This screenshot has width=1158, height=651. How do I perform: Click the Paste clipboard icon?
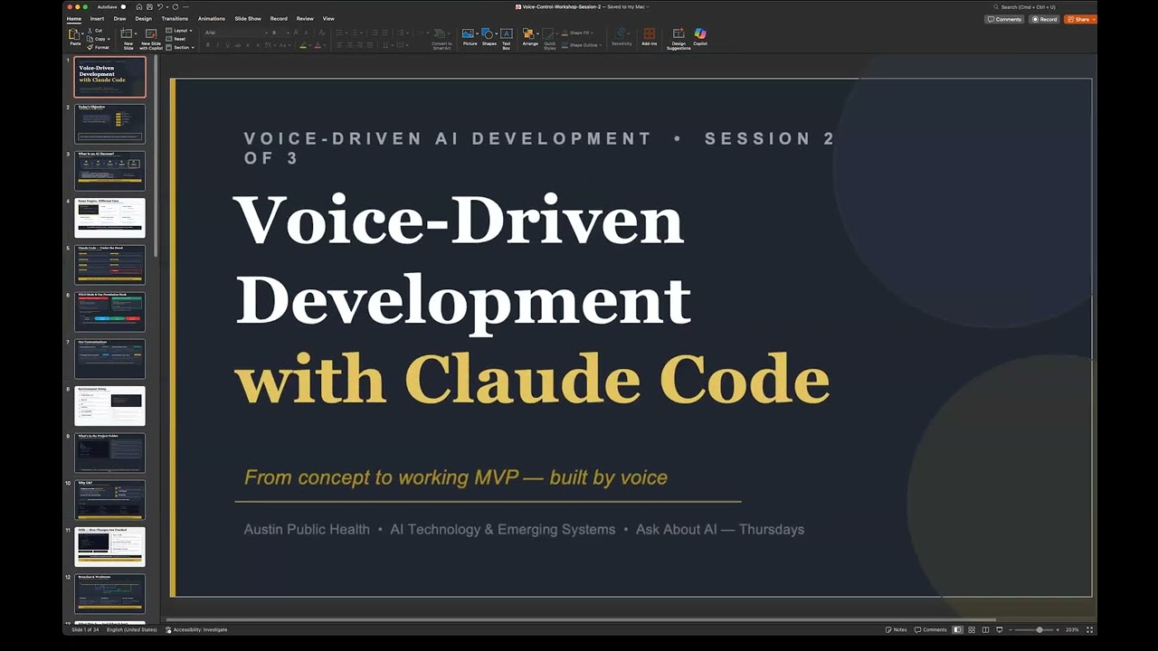pyautogui.click(x=74, y=34)
